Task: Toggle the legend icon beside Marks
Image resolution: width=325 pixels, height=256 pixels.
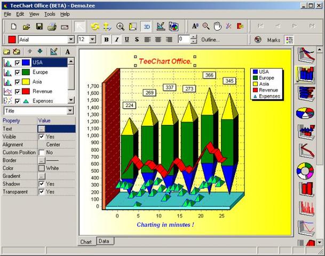Action: [x=289, y=39]
